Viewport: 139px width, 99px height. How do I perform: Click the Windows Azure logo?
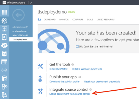(14, 2)
